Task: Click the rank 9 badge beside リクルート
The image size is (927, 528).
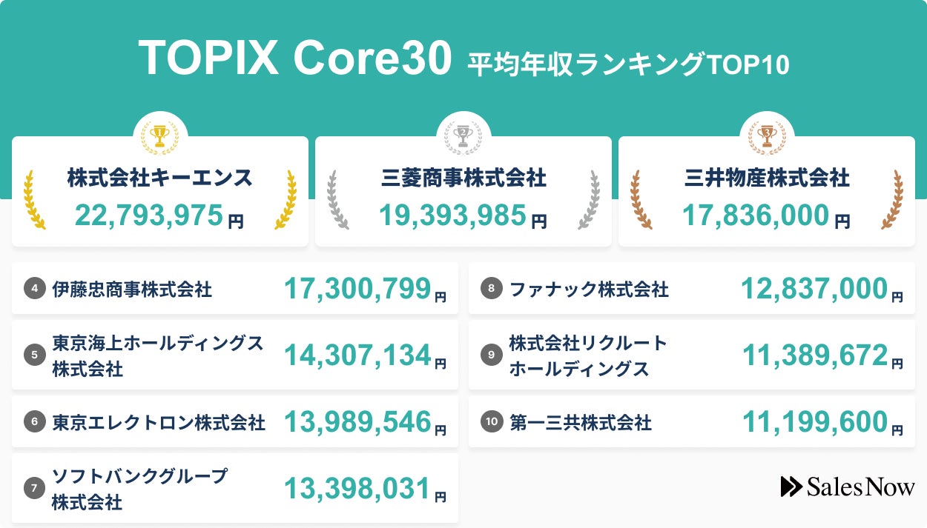Action: (x=491, y=355)
